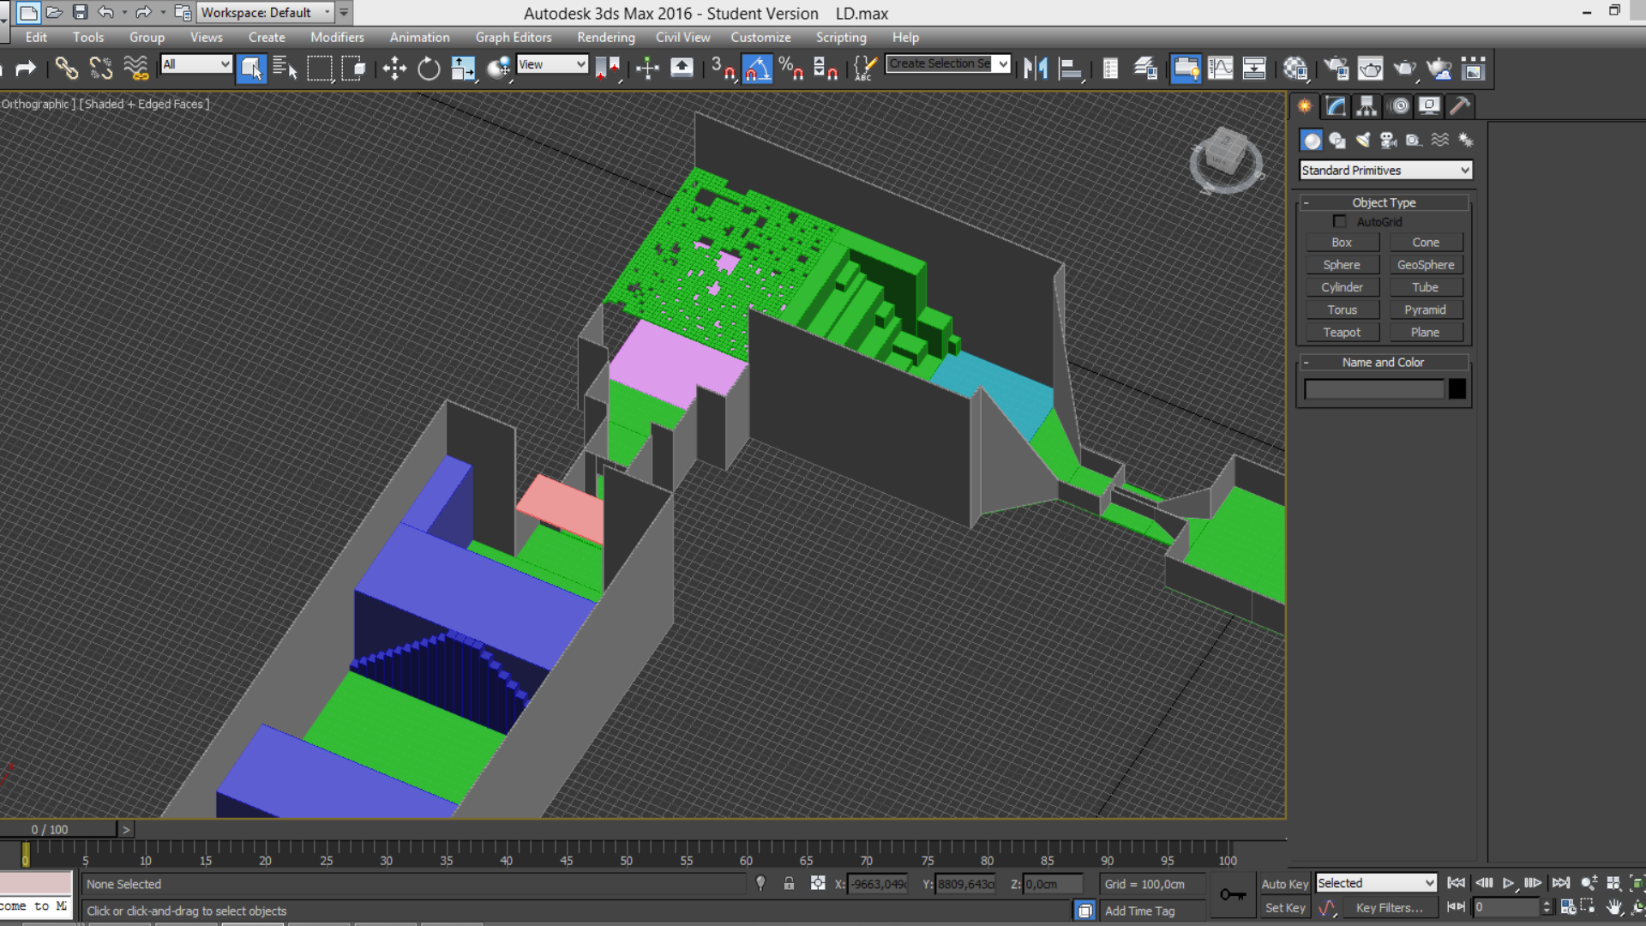This screenshot has height=926, width=1646.
Task: Open Schematic View
Action: coord(1254,68)
